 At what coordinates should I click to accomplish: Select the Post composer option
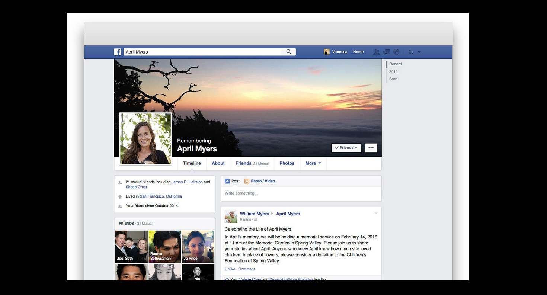pos(232,181)
